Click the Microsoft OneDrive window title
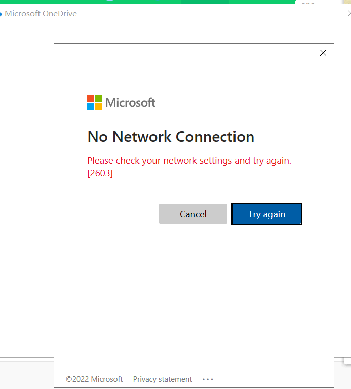 click(41, 14)
